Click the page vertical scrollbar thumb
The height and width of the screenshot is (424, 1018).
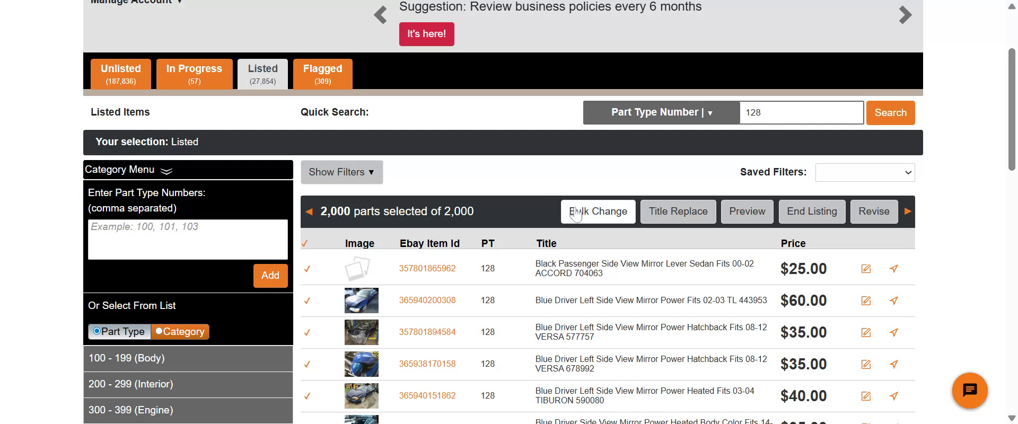pos(1012,110)
